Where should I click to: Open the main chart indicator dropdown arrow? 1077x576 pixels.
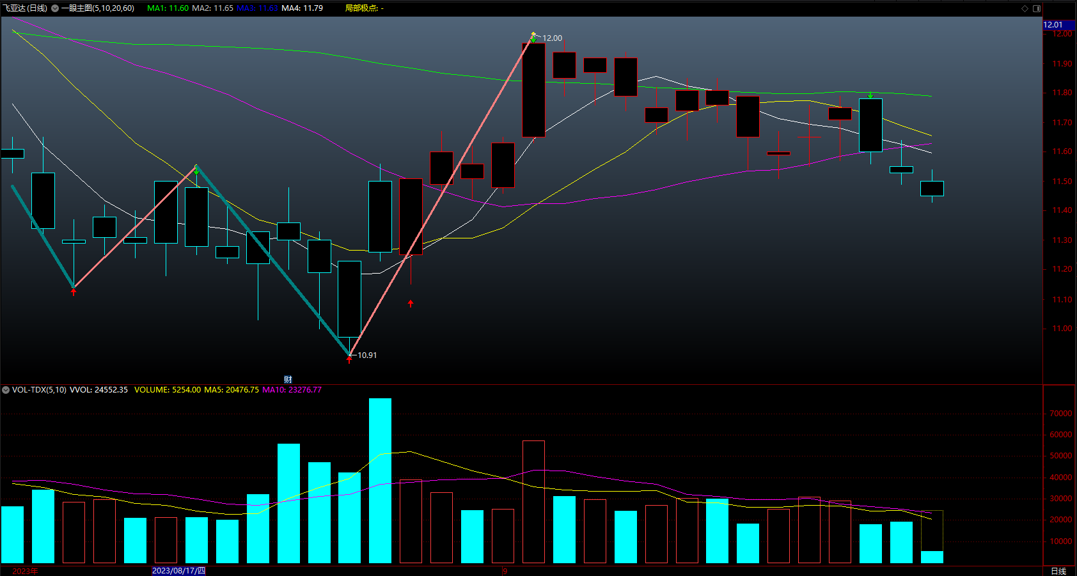pos(55,8)
